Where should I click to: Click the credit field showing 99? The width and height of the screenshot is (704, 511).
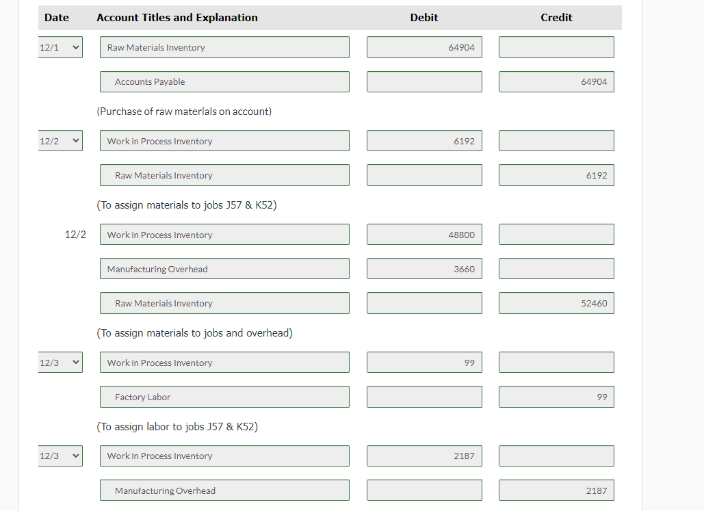tap(556, 397)
